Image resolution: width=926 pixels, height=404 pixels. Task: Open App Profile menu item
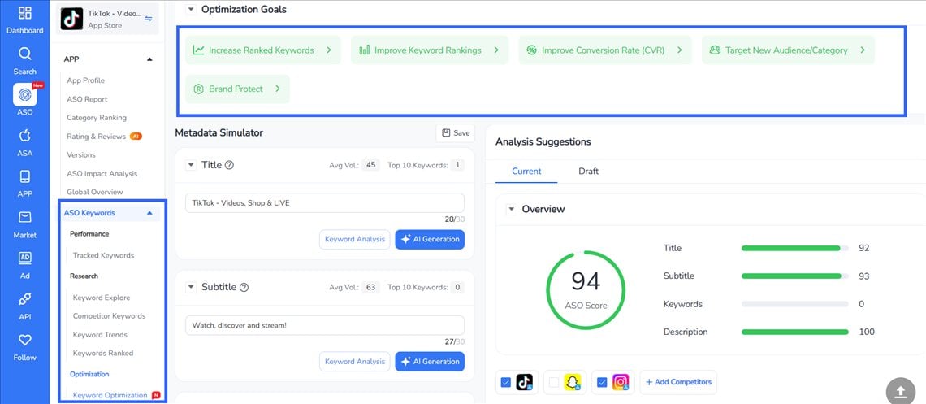point(85,80)
